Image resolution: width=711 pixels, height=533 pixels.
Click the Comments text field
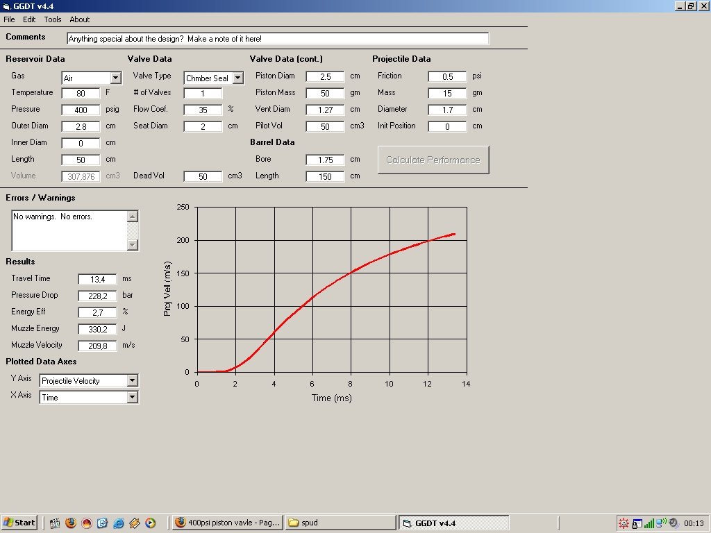click(278, 39)
